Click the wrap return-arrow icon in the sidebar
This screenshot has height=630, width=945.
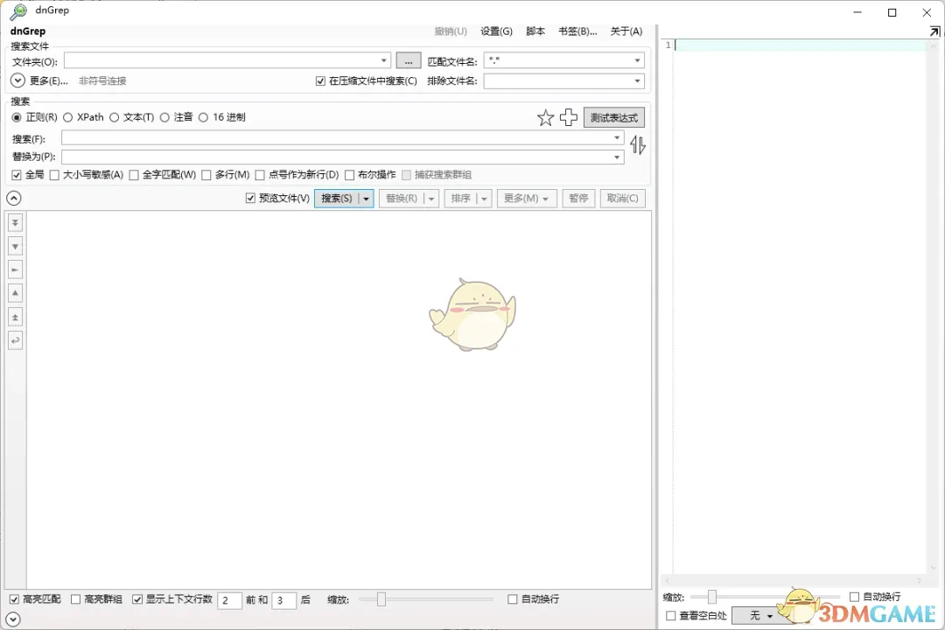[15, 339]
